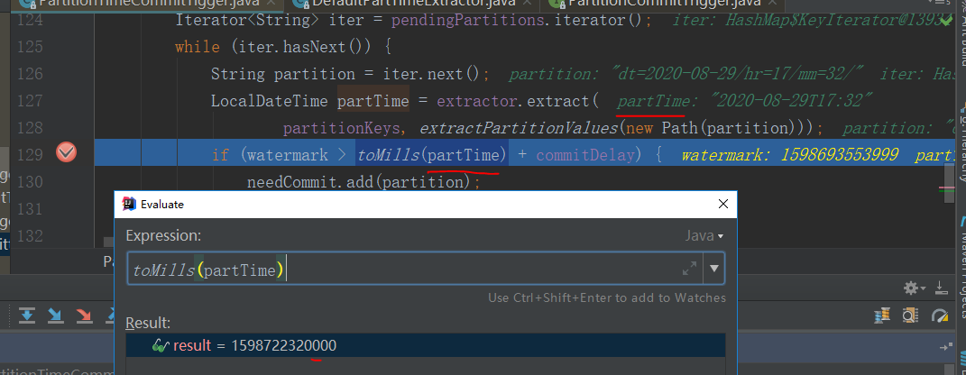This screenshot has height=375, width=966.
Task: Close the Evaluate dialog
Action: click(x=724, y=204)
